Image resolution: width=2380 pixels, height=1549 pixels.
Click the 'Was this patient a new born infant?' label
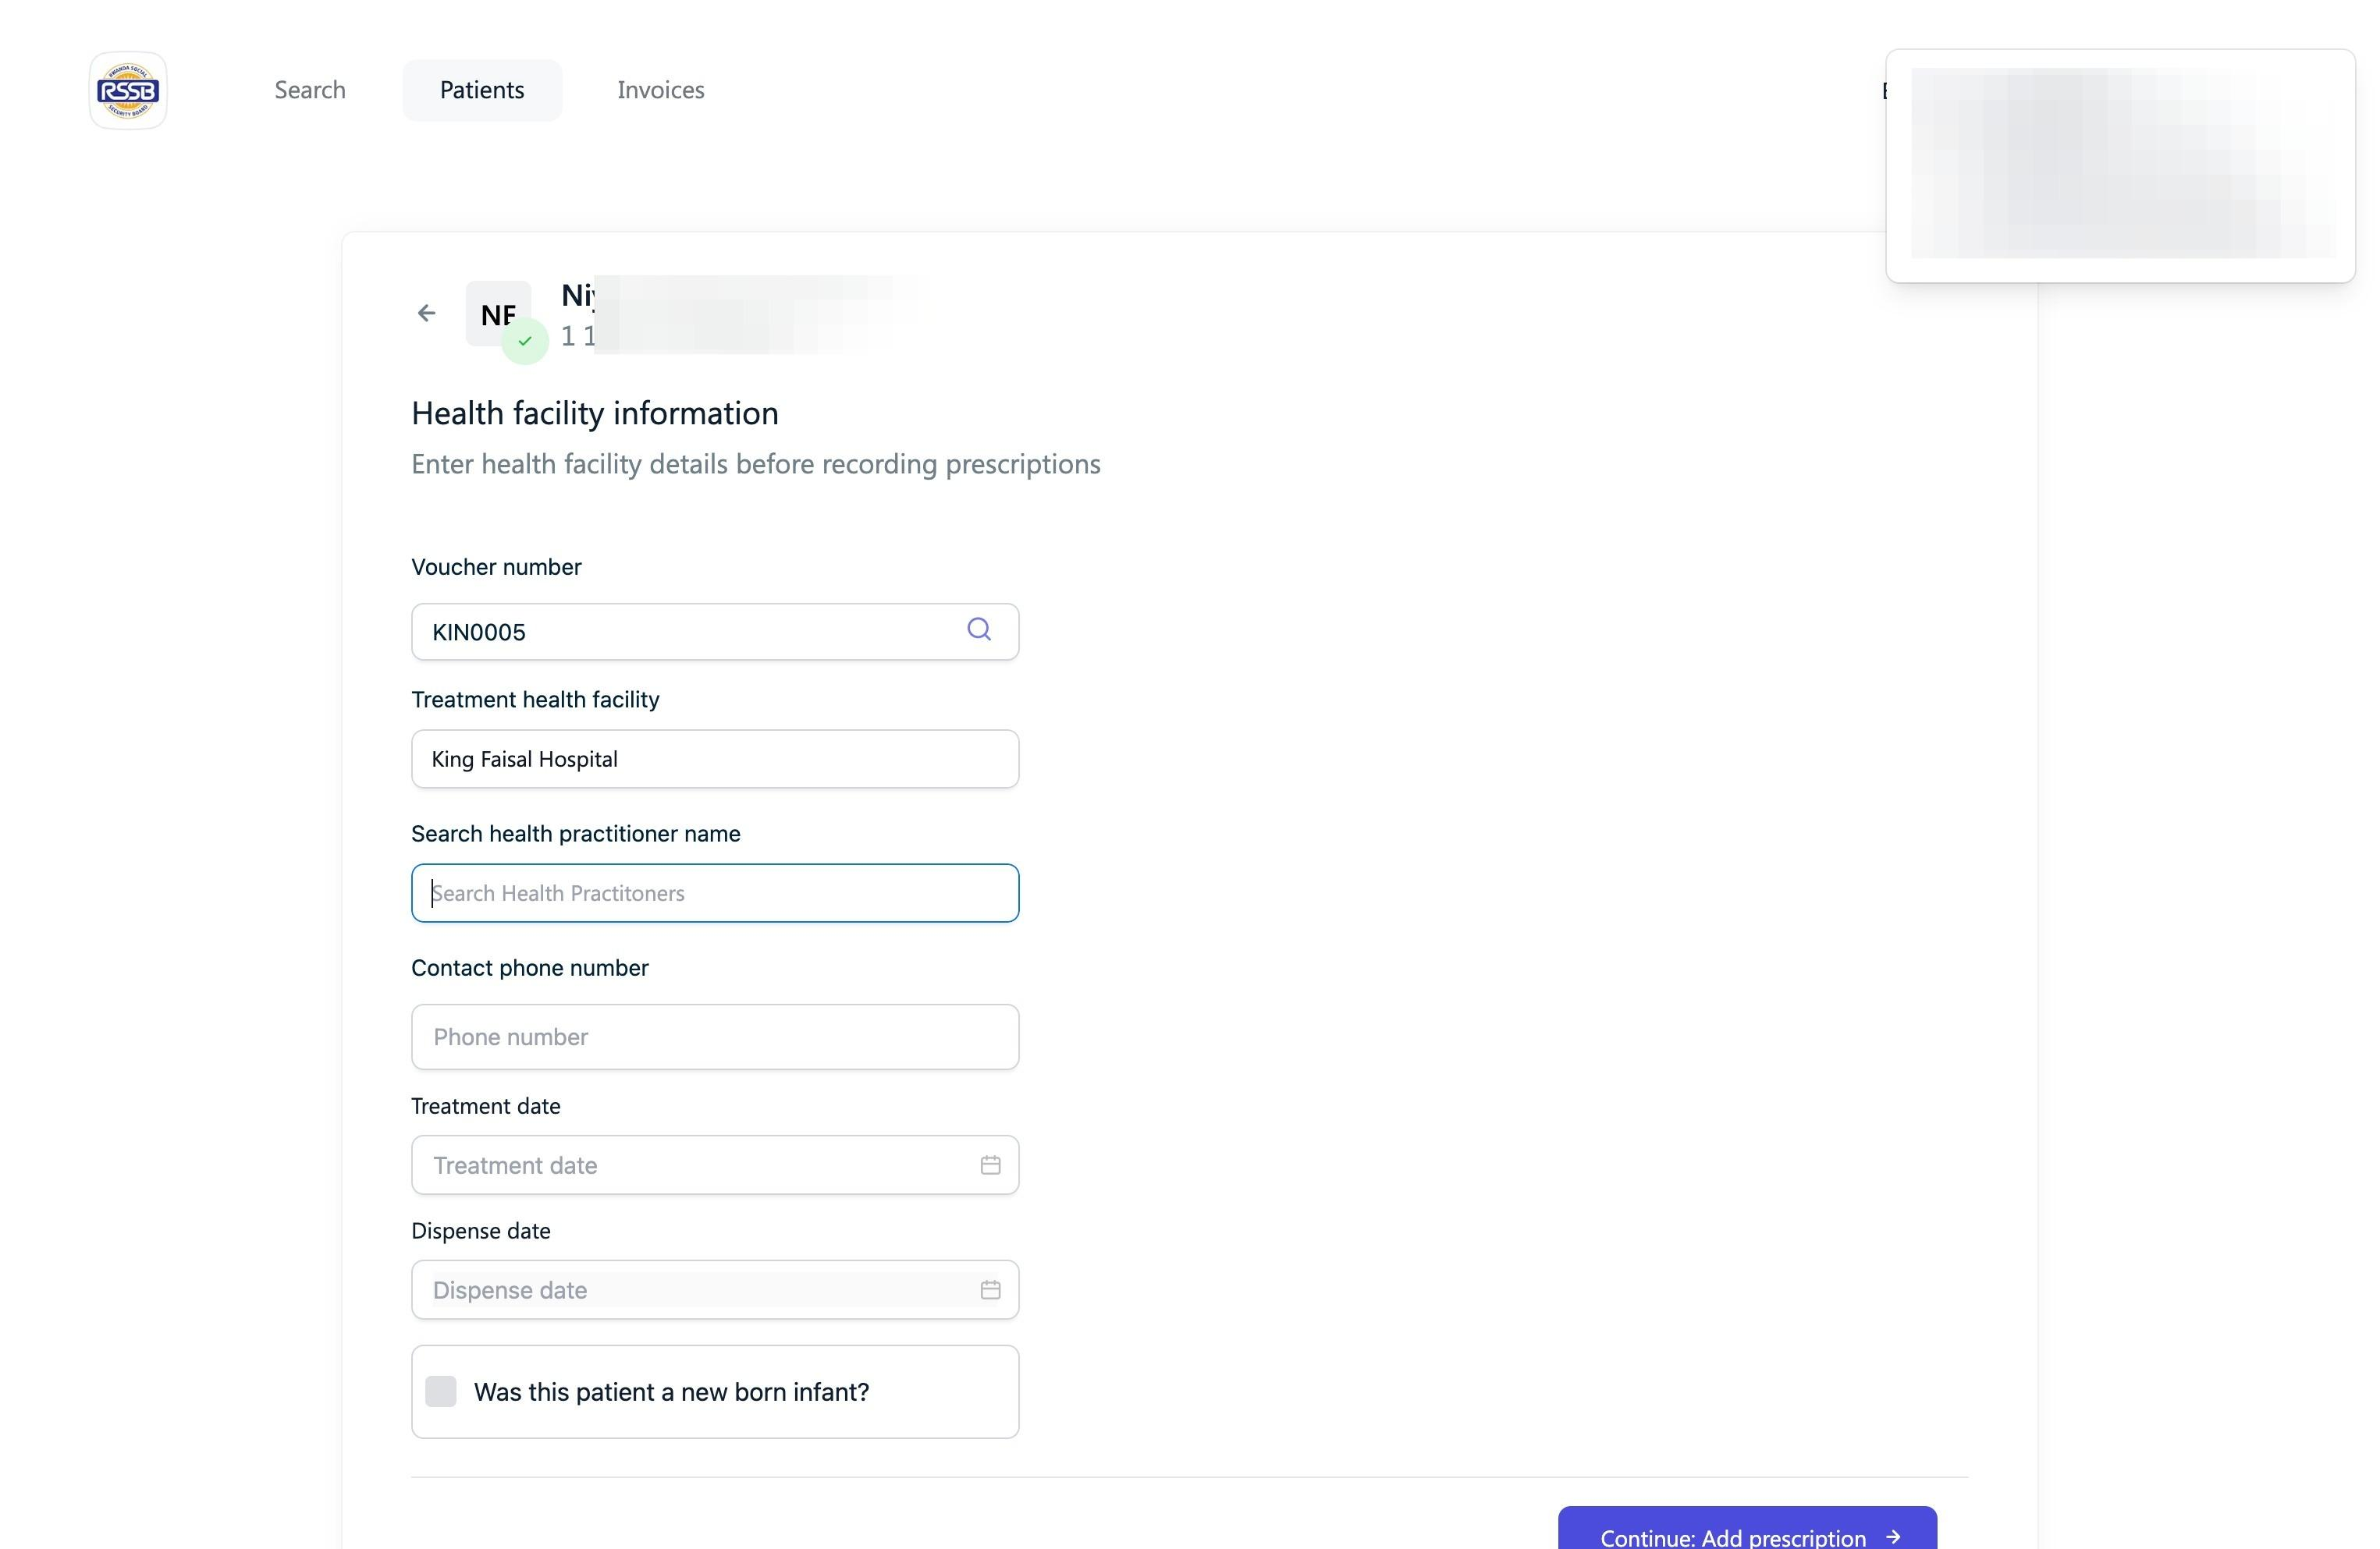coord(671,1392)
